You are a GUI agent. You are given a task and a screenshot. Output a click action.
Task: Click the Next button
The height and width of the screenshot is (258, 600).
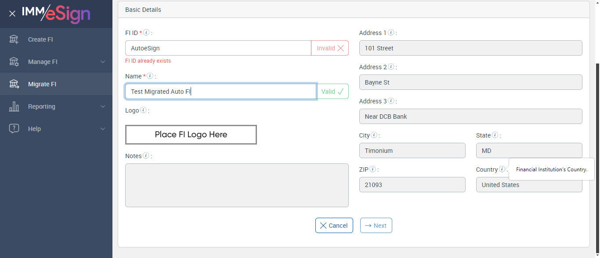point(376,226)
